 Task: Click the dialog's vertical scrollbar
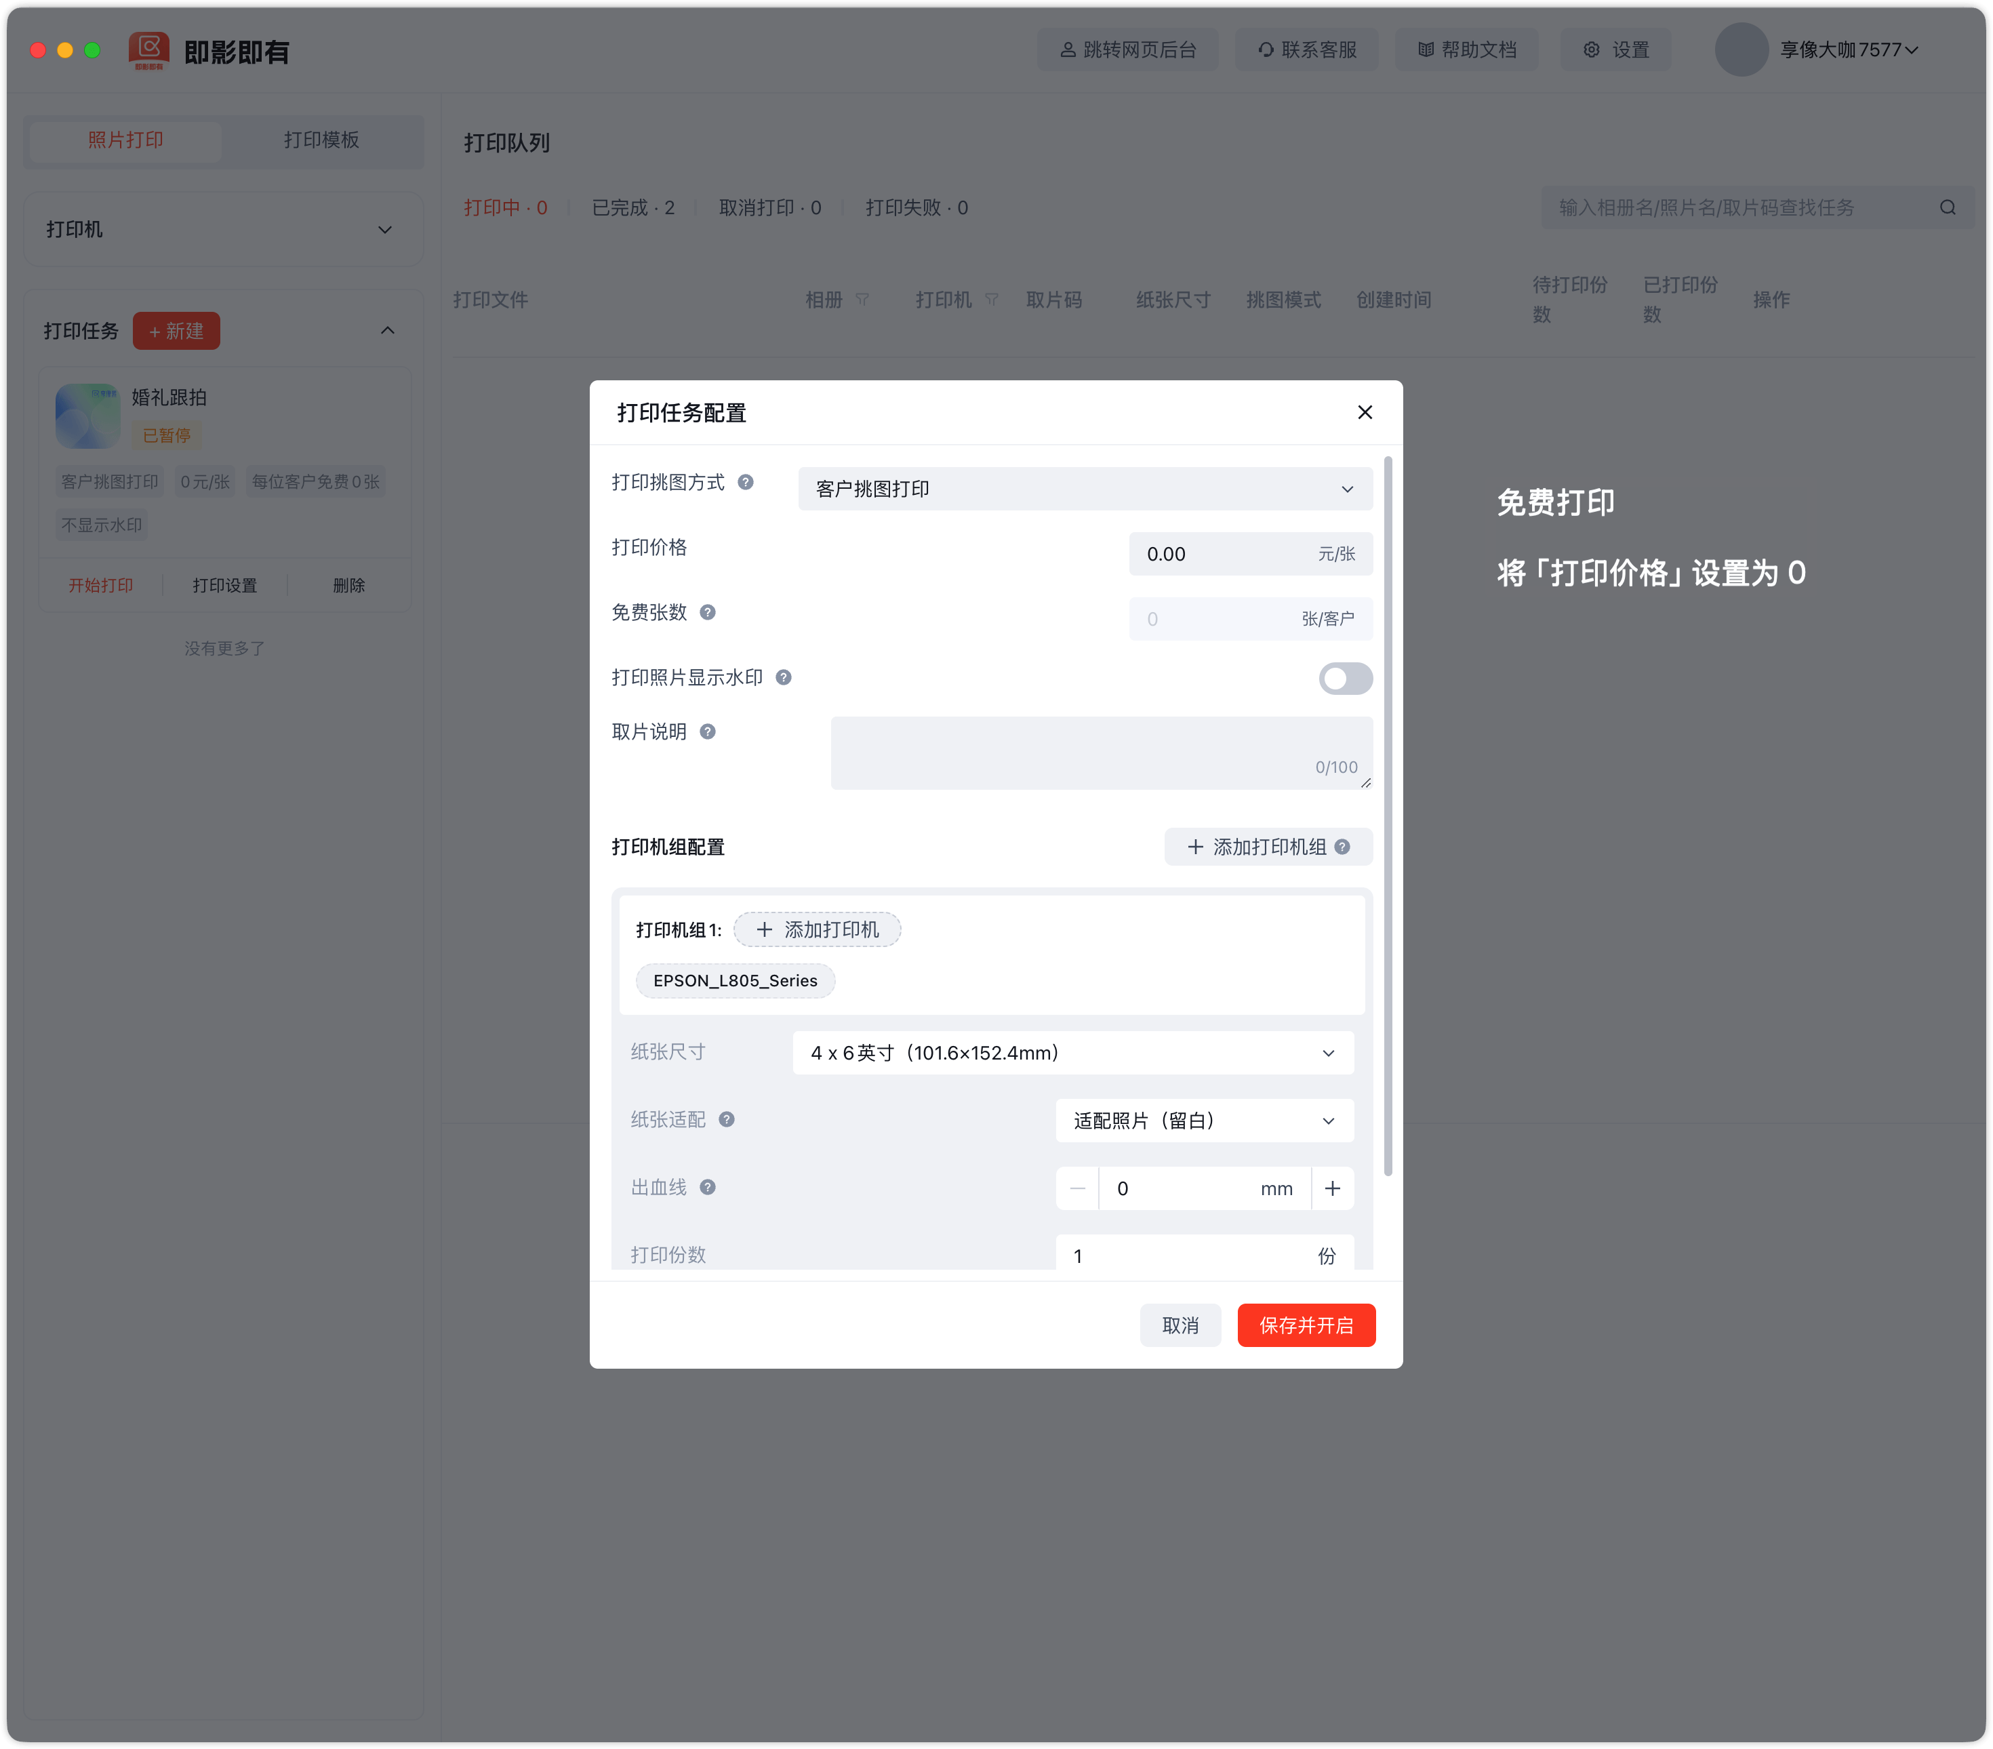click(x=1388, y=816)
